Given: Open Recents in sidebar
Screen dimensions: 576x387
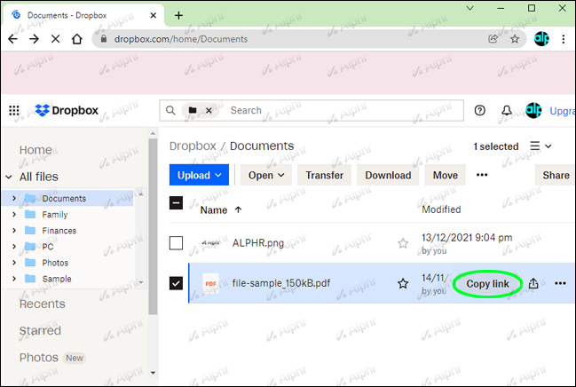Looking at the screenshot, I should [43, 304].
